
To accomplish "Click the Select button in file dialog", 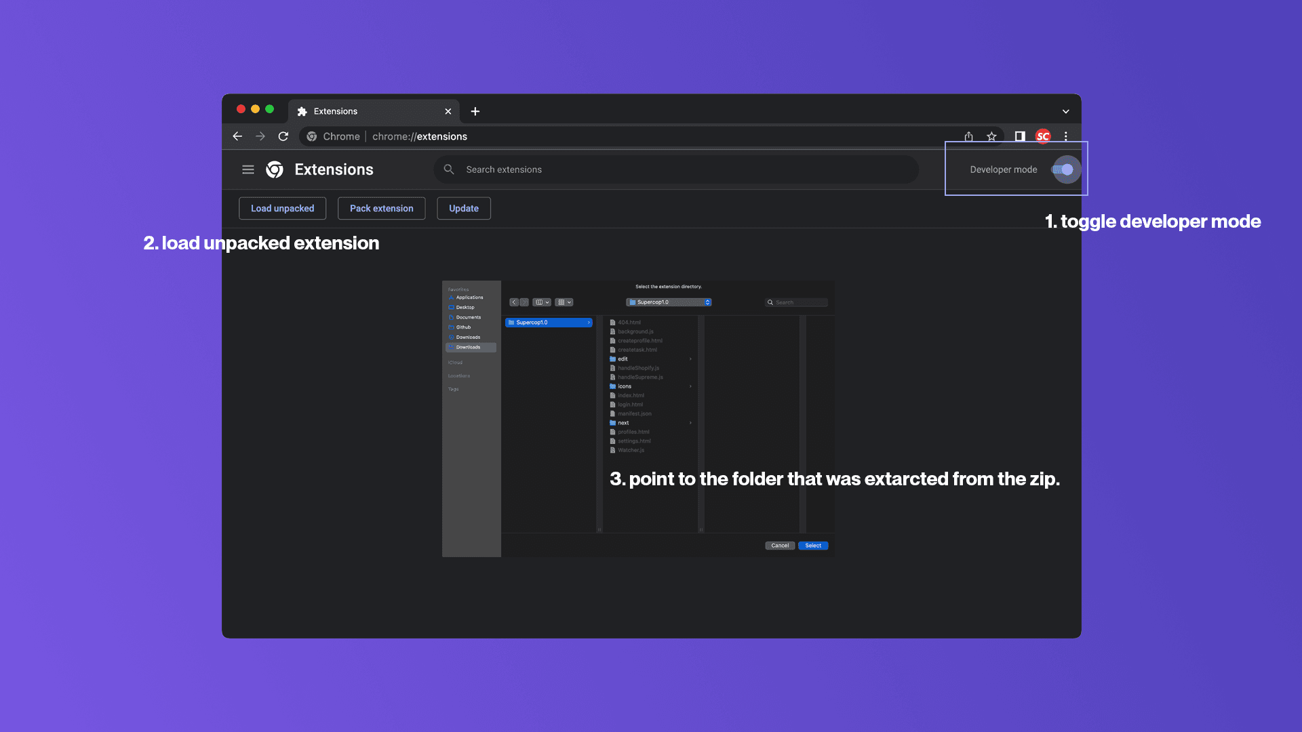I will coord(813,545).
